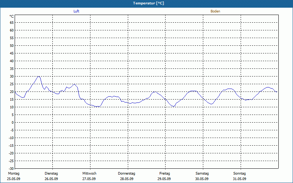Click the 25 value on the y-axis
The height and width of the screenshot is (183, 293).
(x=12, y=84)
